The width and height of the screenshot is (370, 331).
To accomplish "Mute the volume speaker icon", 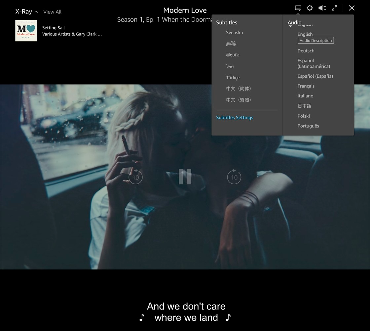I will pos(322,8).
